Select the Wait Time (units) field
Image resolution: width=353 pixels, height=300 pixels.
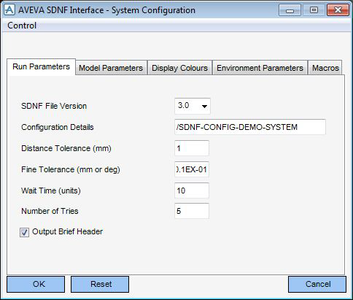point(192,191)
